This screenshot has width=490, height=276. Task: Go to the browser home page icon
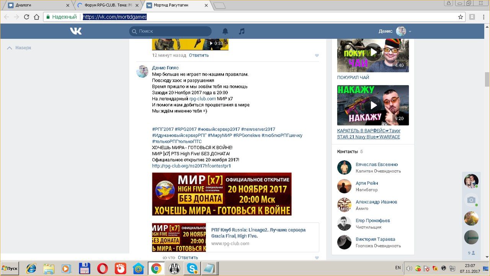[37, 17]
